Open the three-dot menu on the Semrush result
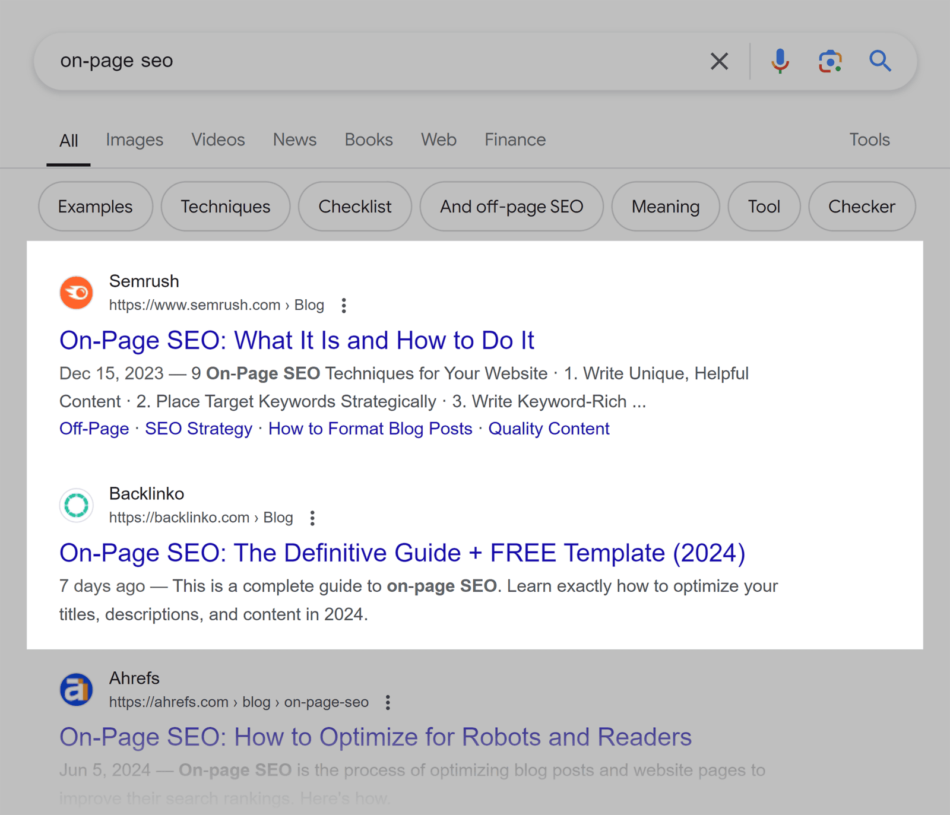 344,305
